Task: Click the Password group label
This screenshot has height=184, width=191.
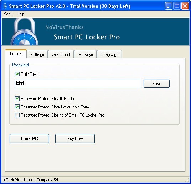Action: (x=20, y=65)
